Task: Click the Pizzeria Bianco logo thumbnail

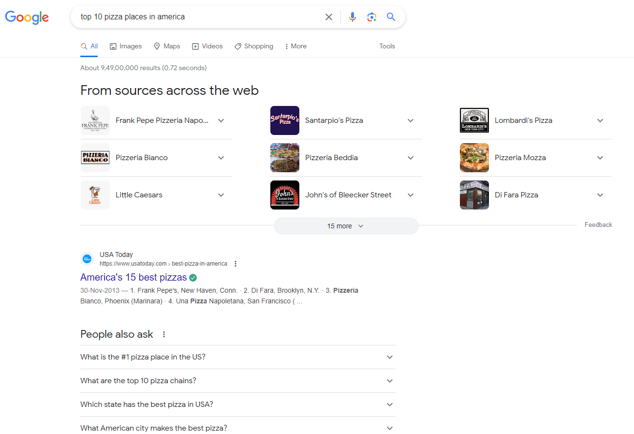Action: [95, 158]
